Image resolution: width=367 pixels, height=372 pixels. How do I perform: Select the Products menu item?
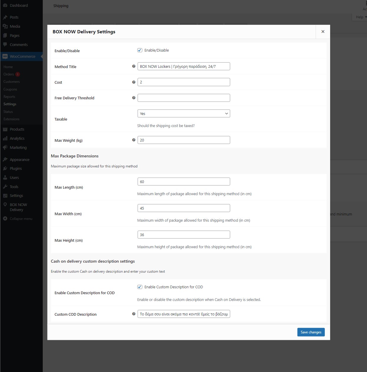coord(17,129)
